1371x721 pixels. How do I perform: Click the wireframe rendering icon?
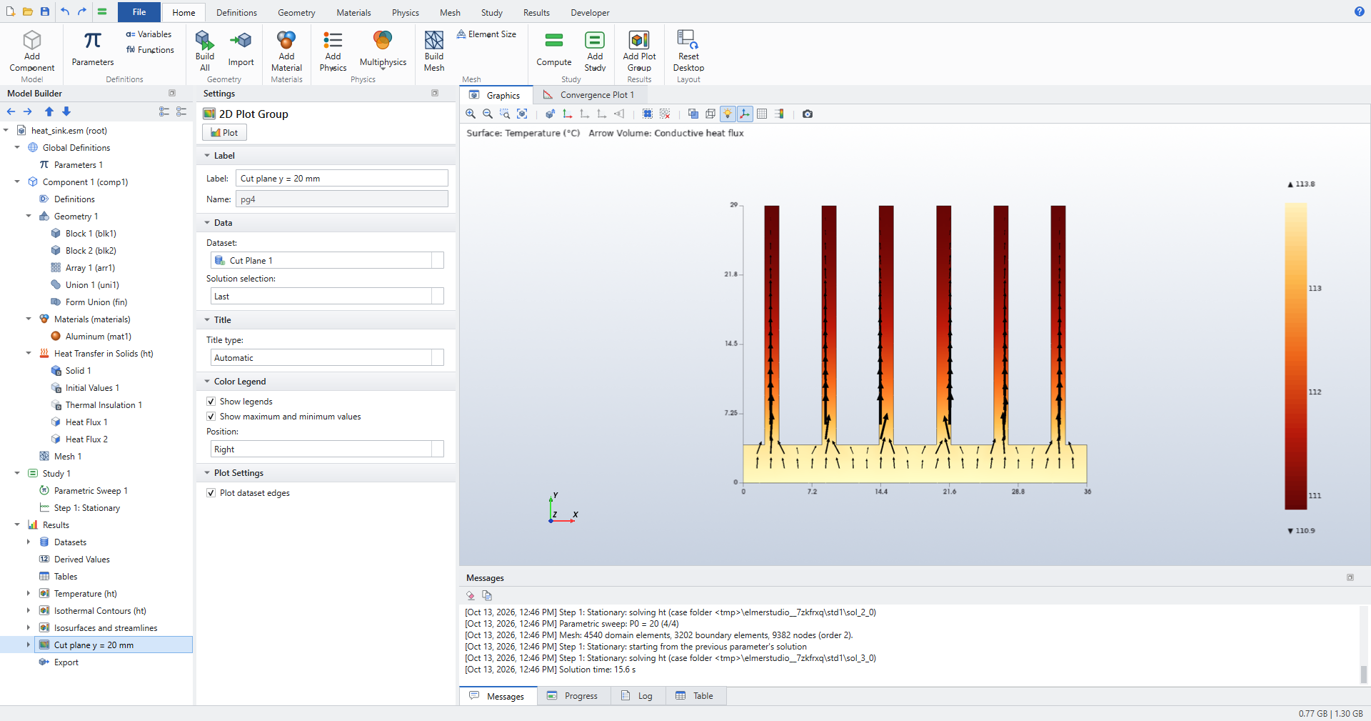click(x=710, y=114)
